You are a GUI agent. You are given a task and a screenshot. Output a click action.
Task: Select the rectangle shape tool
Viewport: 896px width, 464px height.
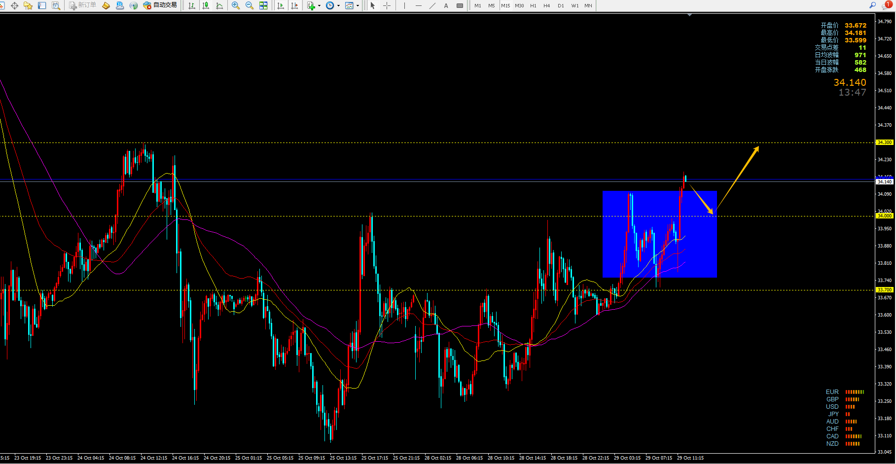click(460, 5)
